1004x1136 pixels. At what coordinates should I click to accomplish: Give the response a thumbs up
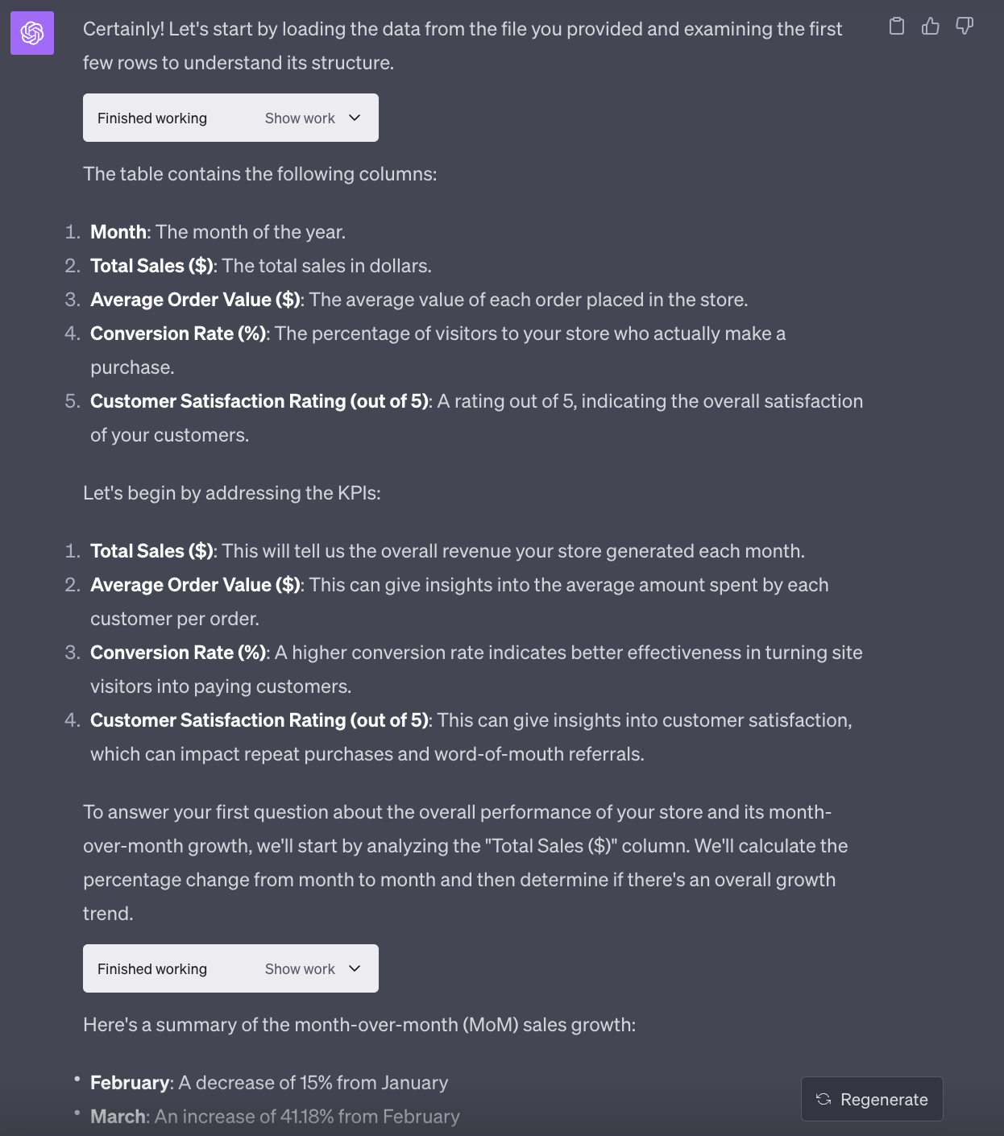931,27
